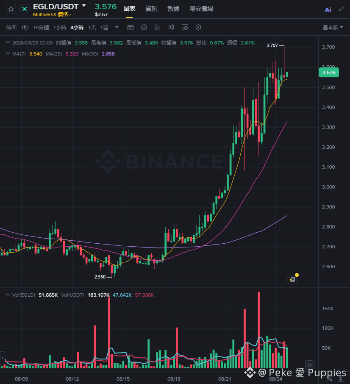
Task: Open the MultiversX 價格 link
Action: point(52,14)
